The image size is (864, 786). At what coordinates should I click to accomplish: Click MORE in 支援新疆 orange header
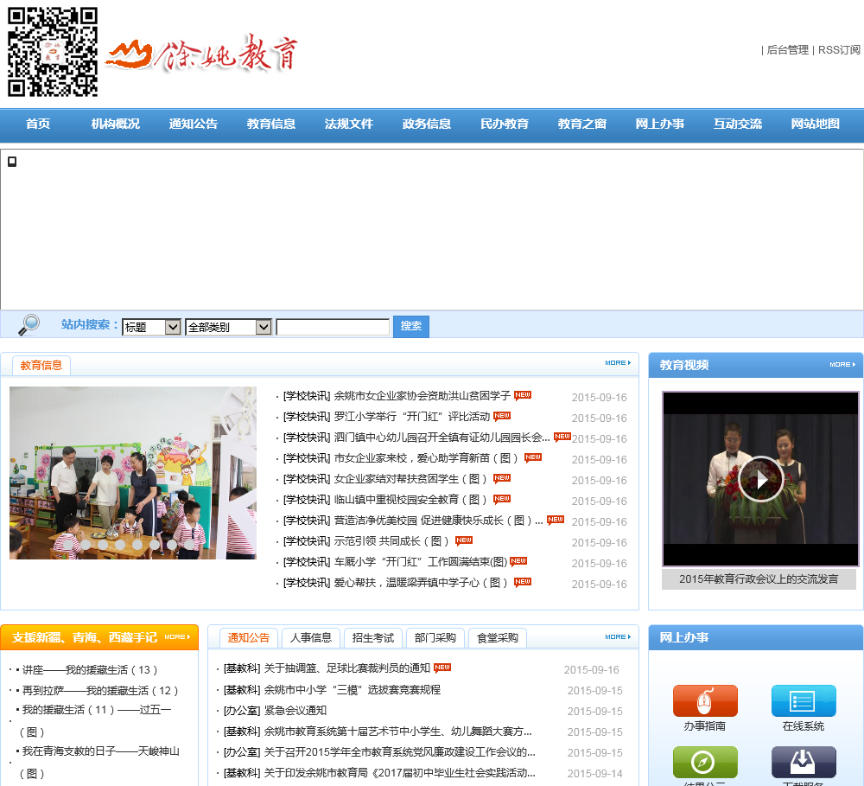point(177,636)
